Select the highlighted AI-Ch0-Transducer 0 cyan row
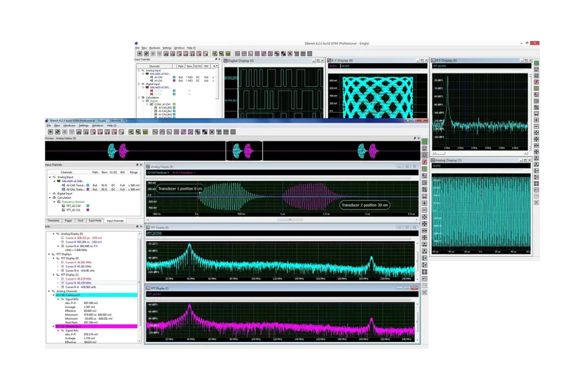The height and width of the screenshot is (390, 585). (96, 295)
